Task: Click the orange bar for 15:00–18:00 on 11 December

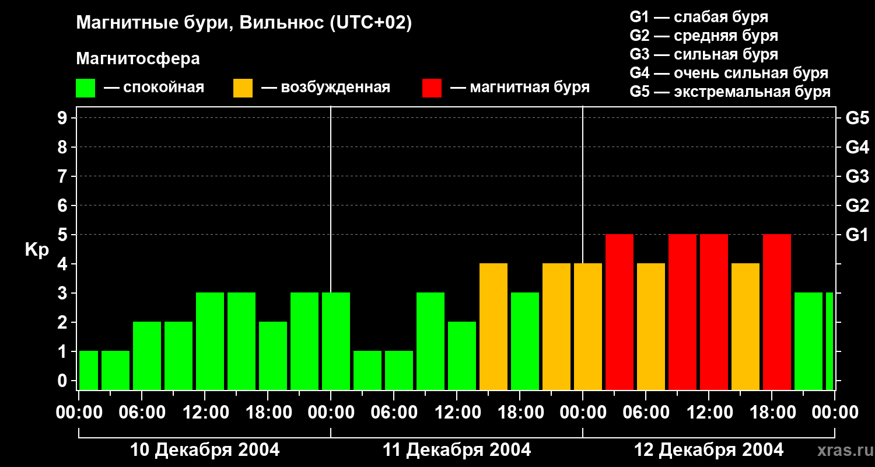Action: coord(494,326)
